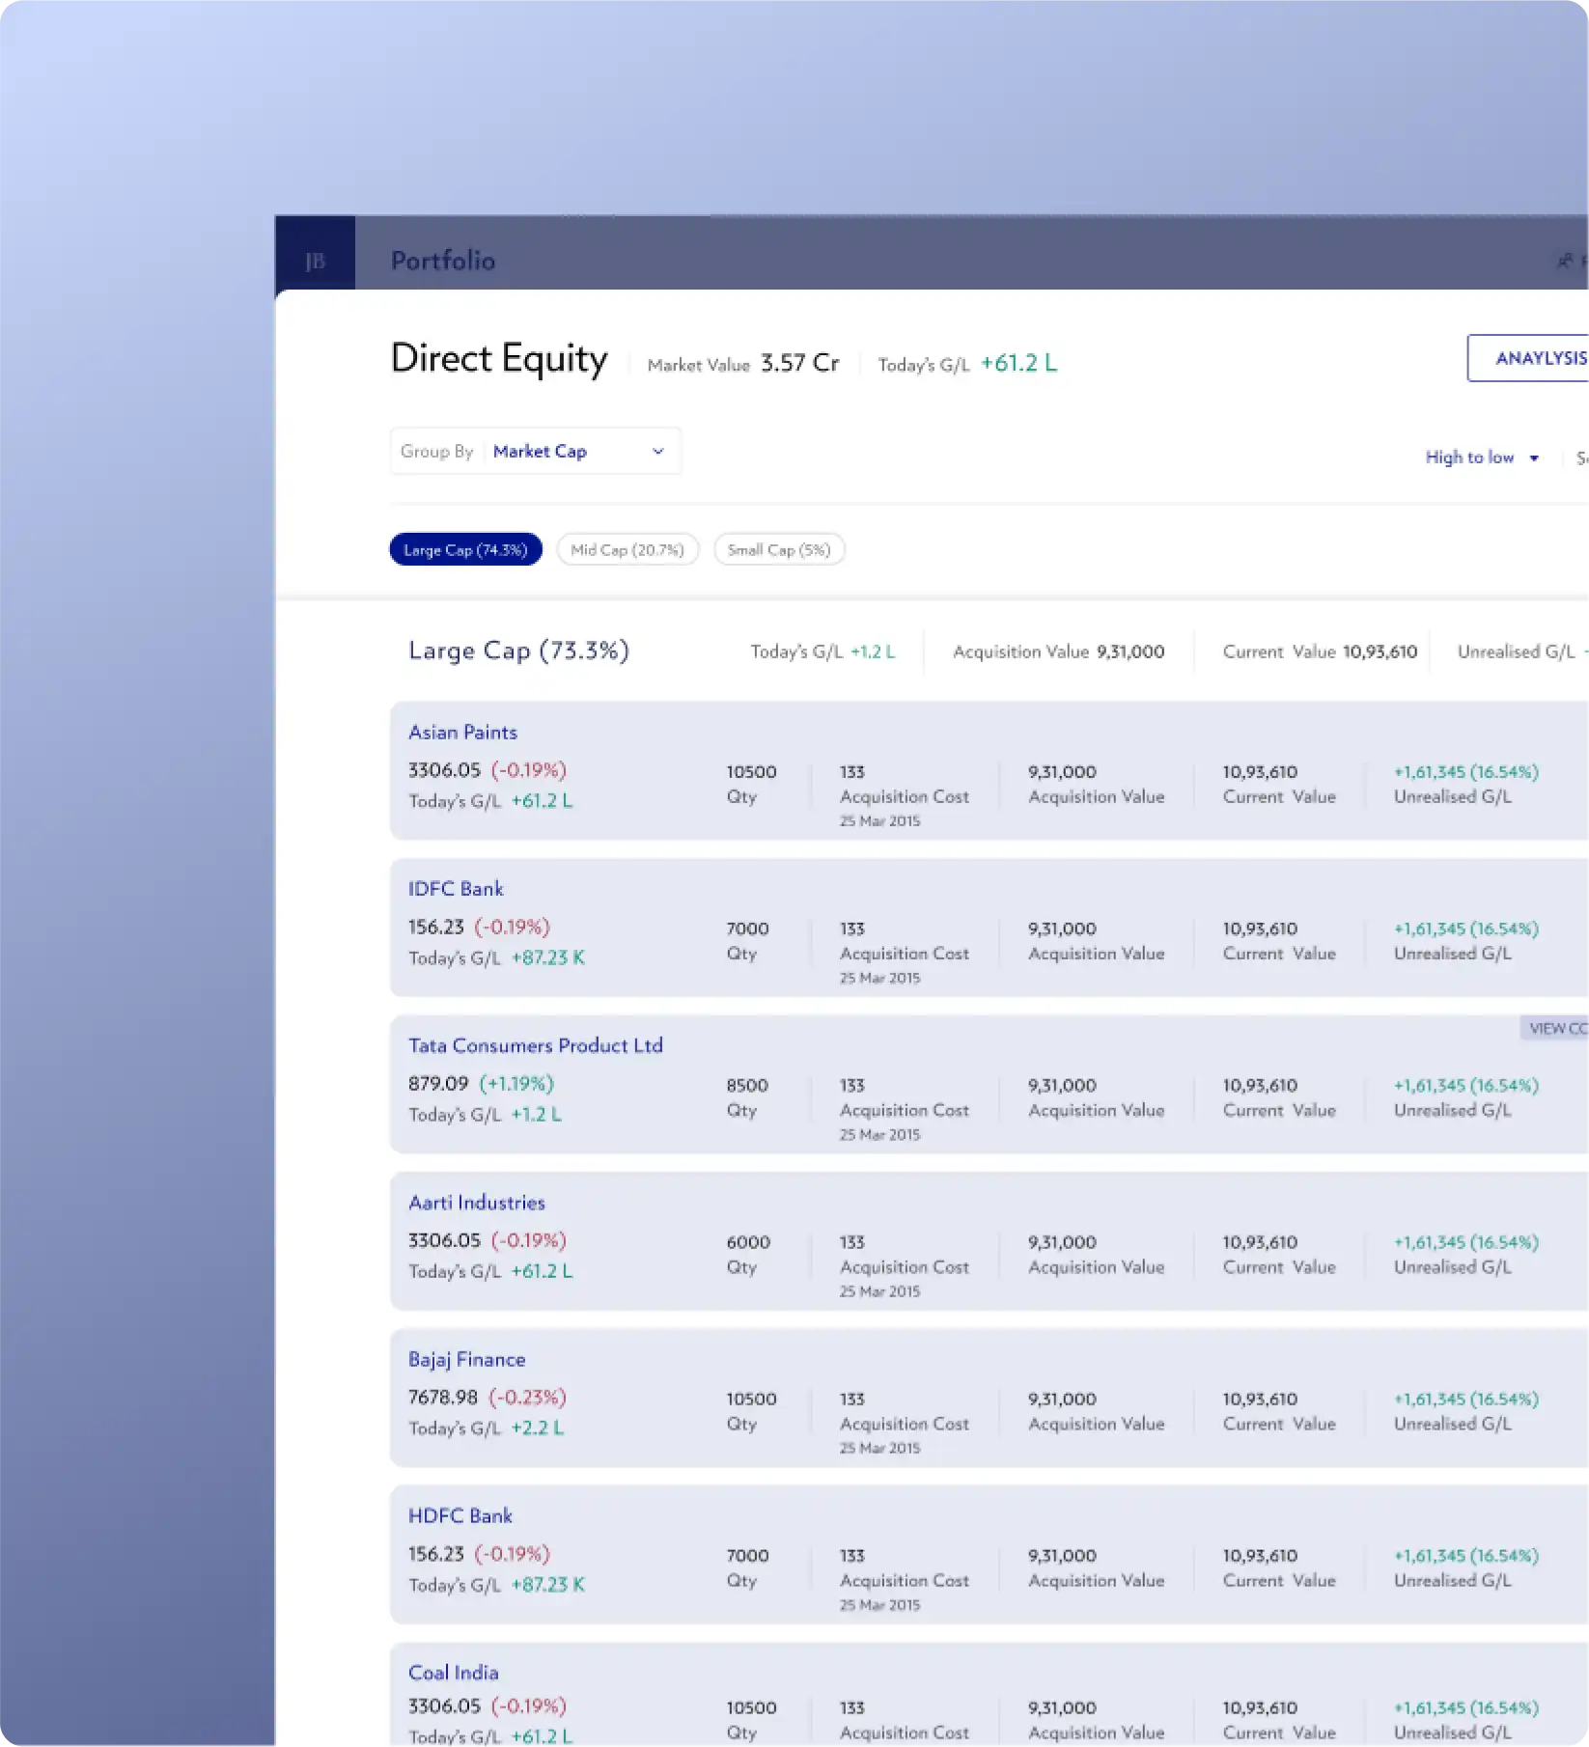This screenshot has height=1747, width=1589.
Task: Click Asian Paints price 3306.05
Action: point(444,770)
